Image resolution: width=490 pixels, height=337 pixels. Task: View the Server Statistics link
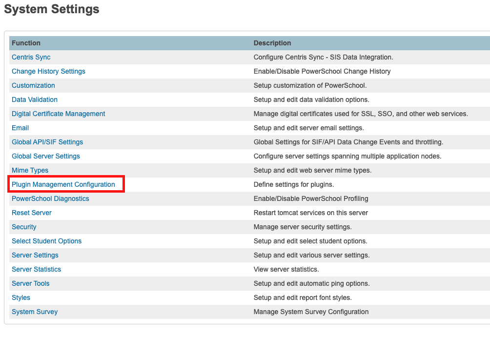36,269
